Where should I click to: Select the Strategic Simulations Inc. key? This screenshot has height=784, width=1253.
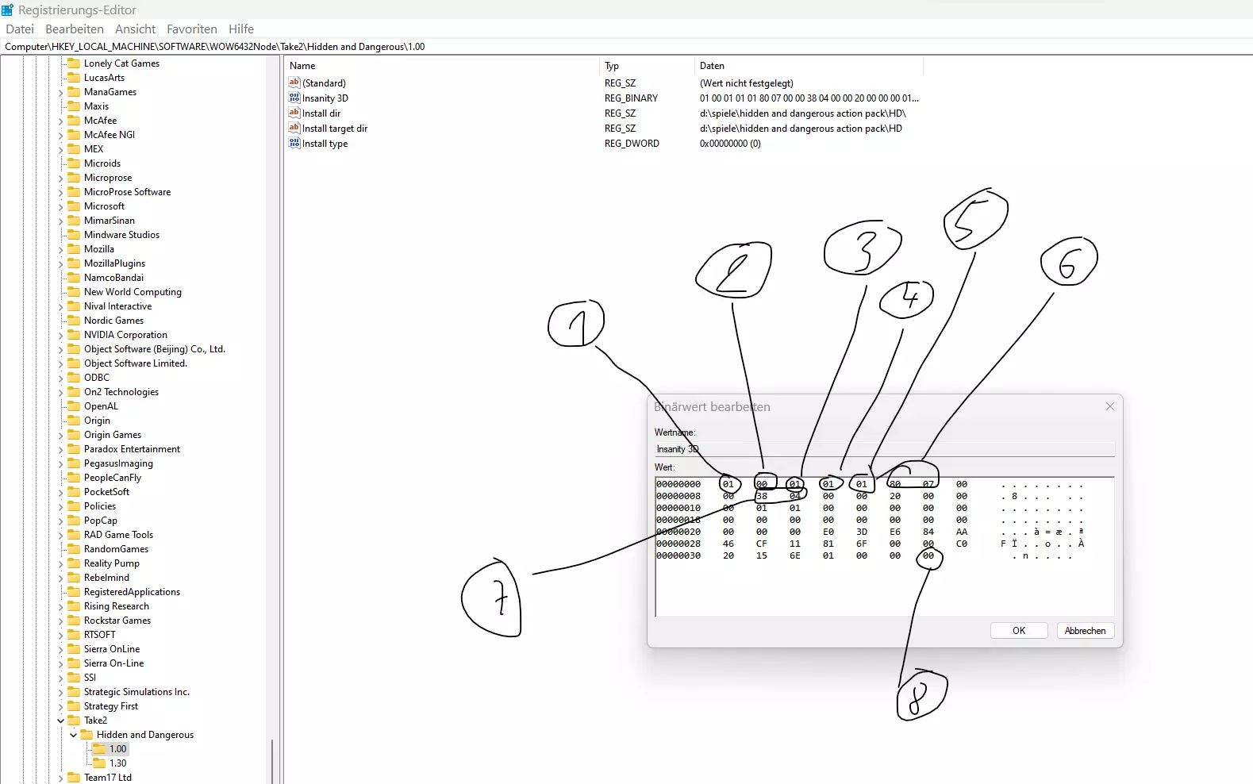pos(136,692)
